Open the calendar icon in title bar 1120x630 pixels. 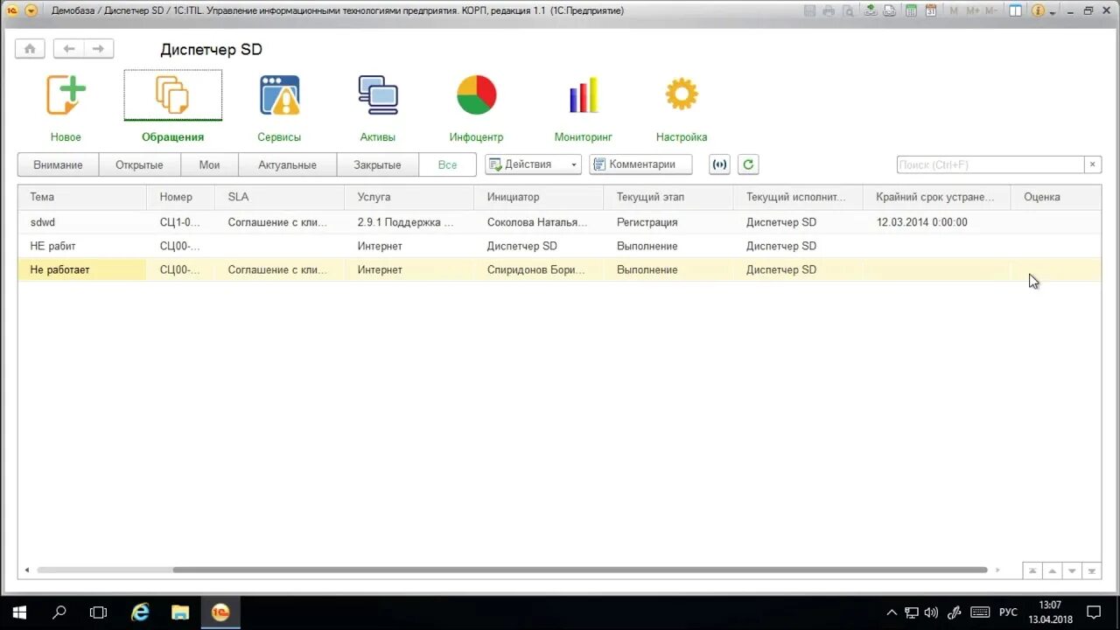[930, 10]
